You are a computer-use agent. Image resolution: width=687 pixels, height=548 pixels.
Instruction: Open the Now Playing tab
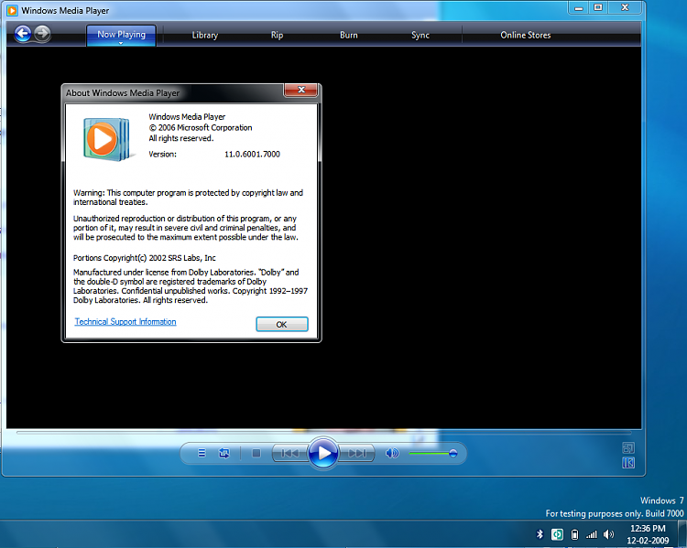click(x=121, y=34)
